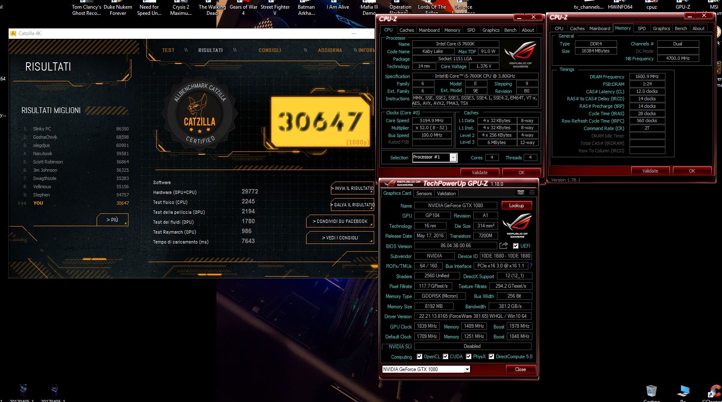This screenshot has height=402, width=722.
Task: Switch to the TEST tab in Catzilla
Action: 168,50
